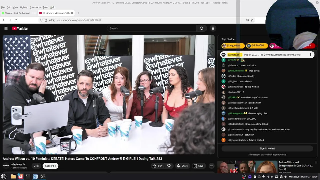Image resolution: width=320 pixels, height=180 pixels.
Task: Open the Help menu
Action: point(53,7)
